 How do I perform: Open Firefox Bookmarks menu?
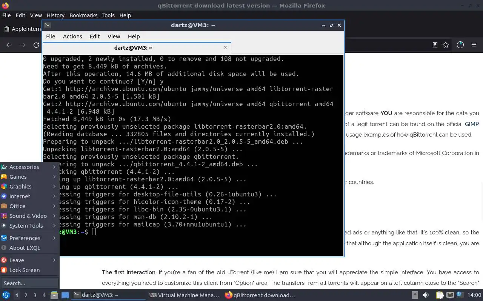tap(83, 15)
